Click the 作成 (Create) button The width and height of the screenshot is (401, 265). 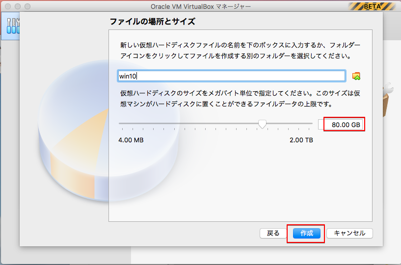(x=306, y=233)
